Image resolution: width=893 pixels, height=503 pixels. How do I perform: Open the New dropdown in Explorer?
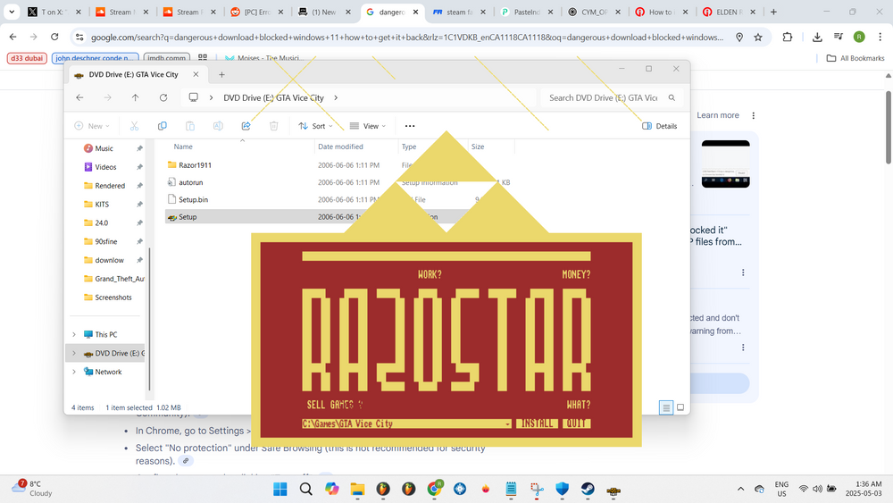tap(92, 126)
